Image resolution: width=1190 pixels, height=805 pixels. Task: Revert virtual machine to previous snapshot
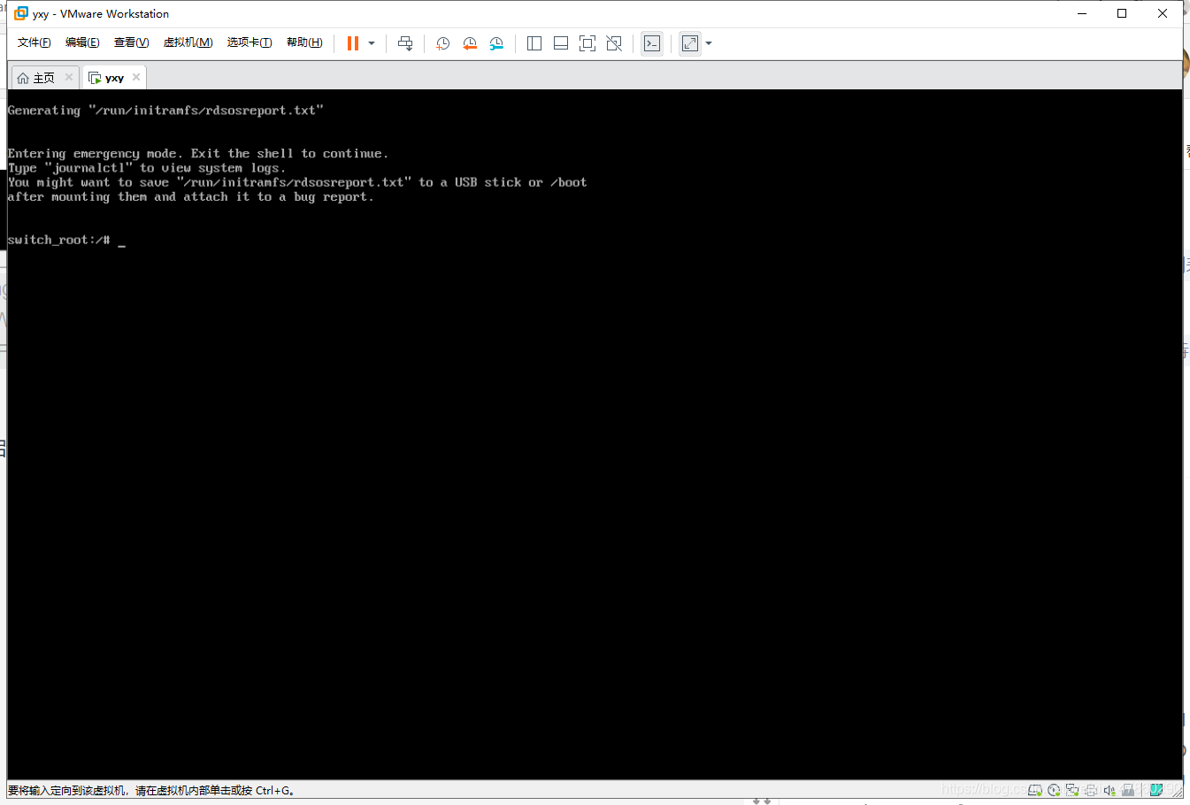[x=470, y=43]
